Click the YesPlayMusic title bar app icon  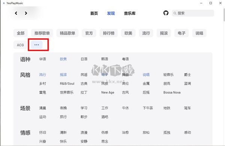point(4,3)
